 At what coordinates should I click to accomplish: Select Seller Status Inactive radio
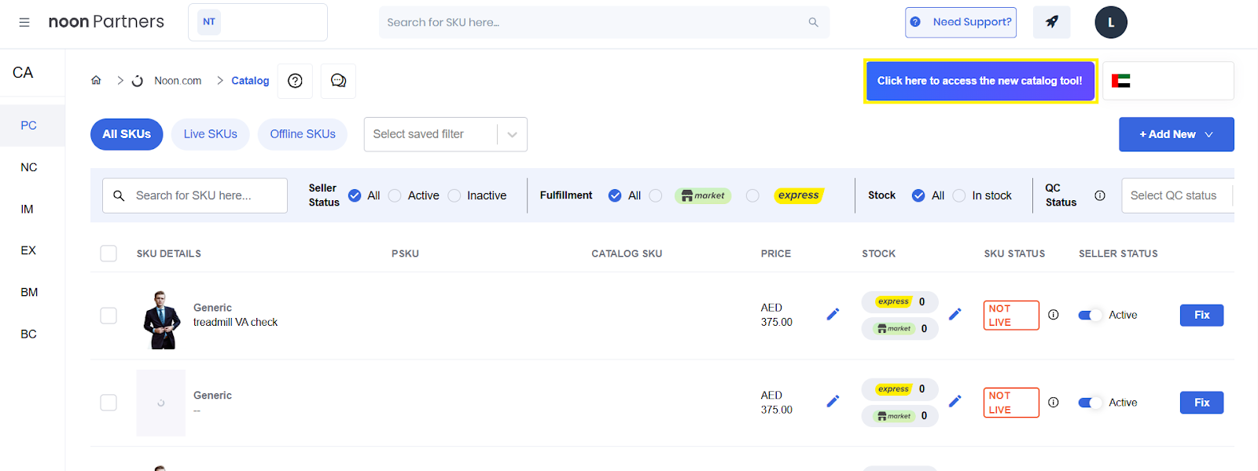click(x=454, y=195)
